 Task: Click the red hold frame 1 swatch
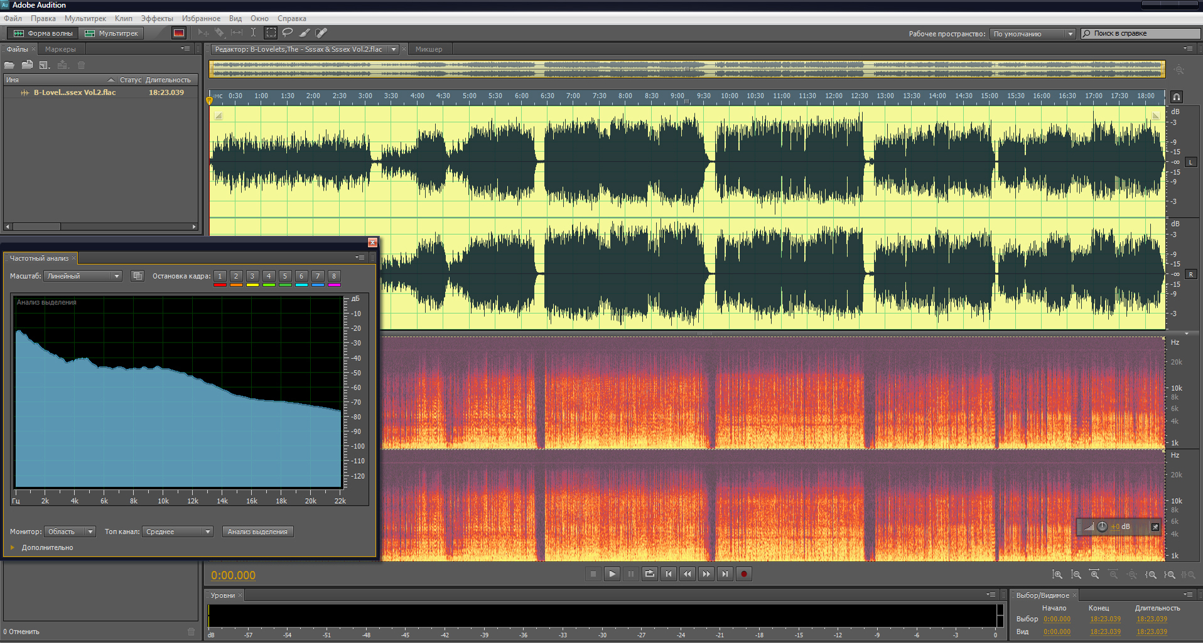(x=220, y=285)
